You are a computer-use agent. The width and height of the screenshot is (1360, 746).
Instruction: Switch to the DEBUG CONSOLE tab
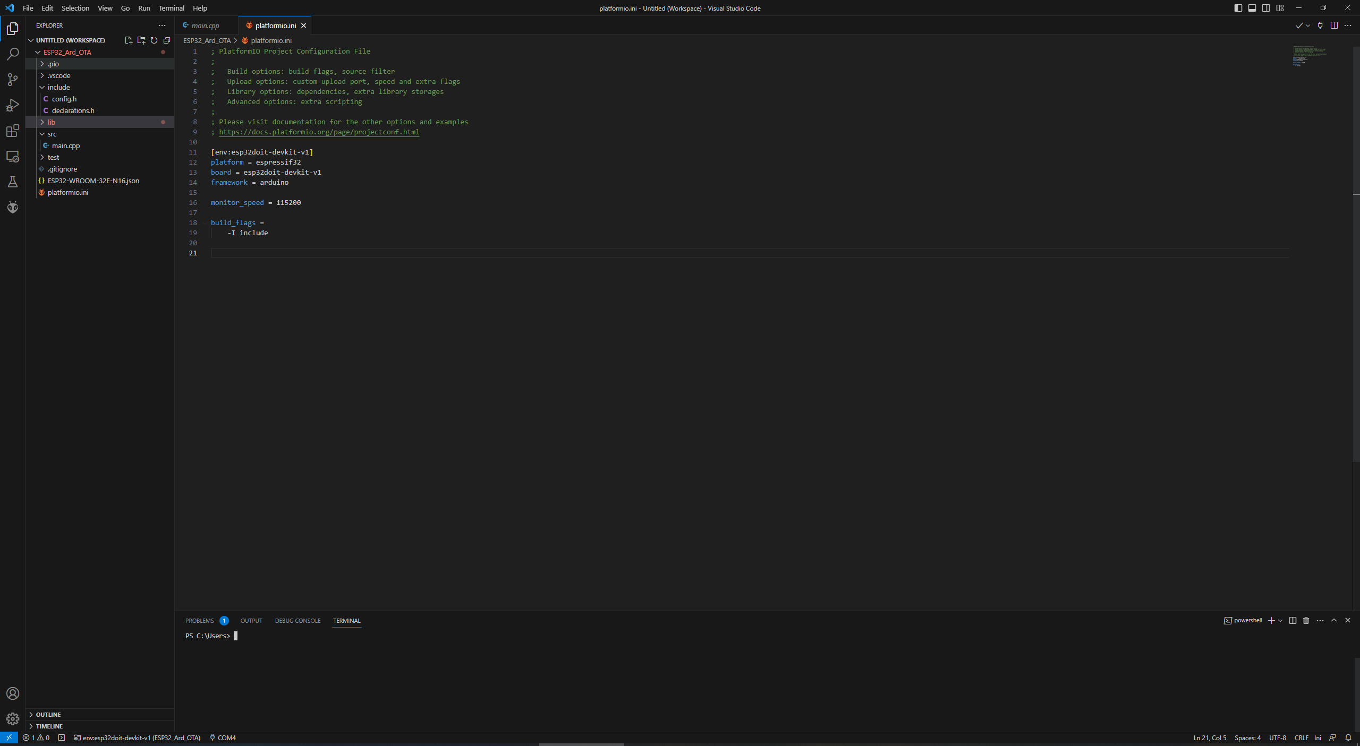(297, 620)
